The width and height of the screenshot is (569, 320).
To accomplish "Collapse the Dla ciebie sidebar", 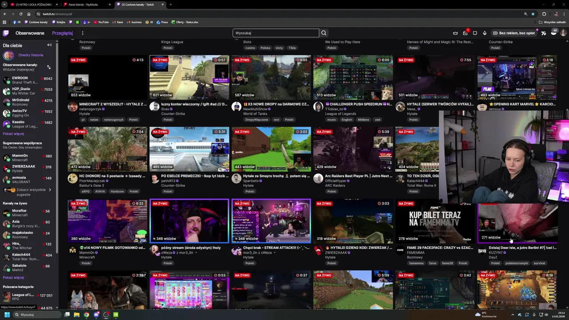I will pyautogui.click(x=49, y=45).
